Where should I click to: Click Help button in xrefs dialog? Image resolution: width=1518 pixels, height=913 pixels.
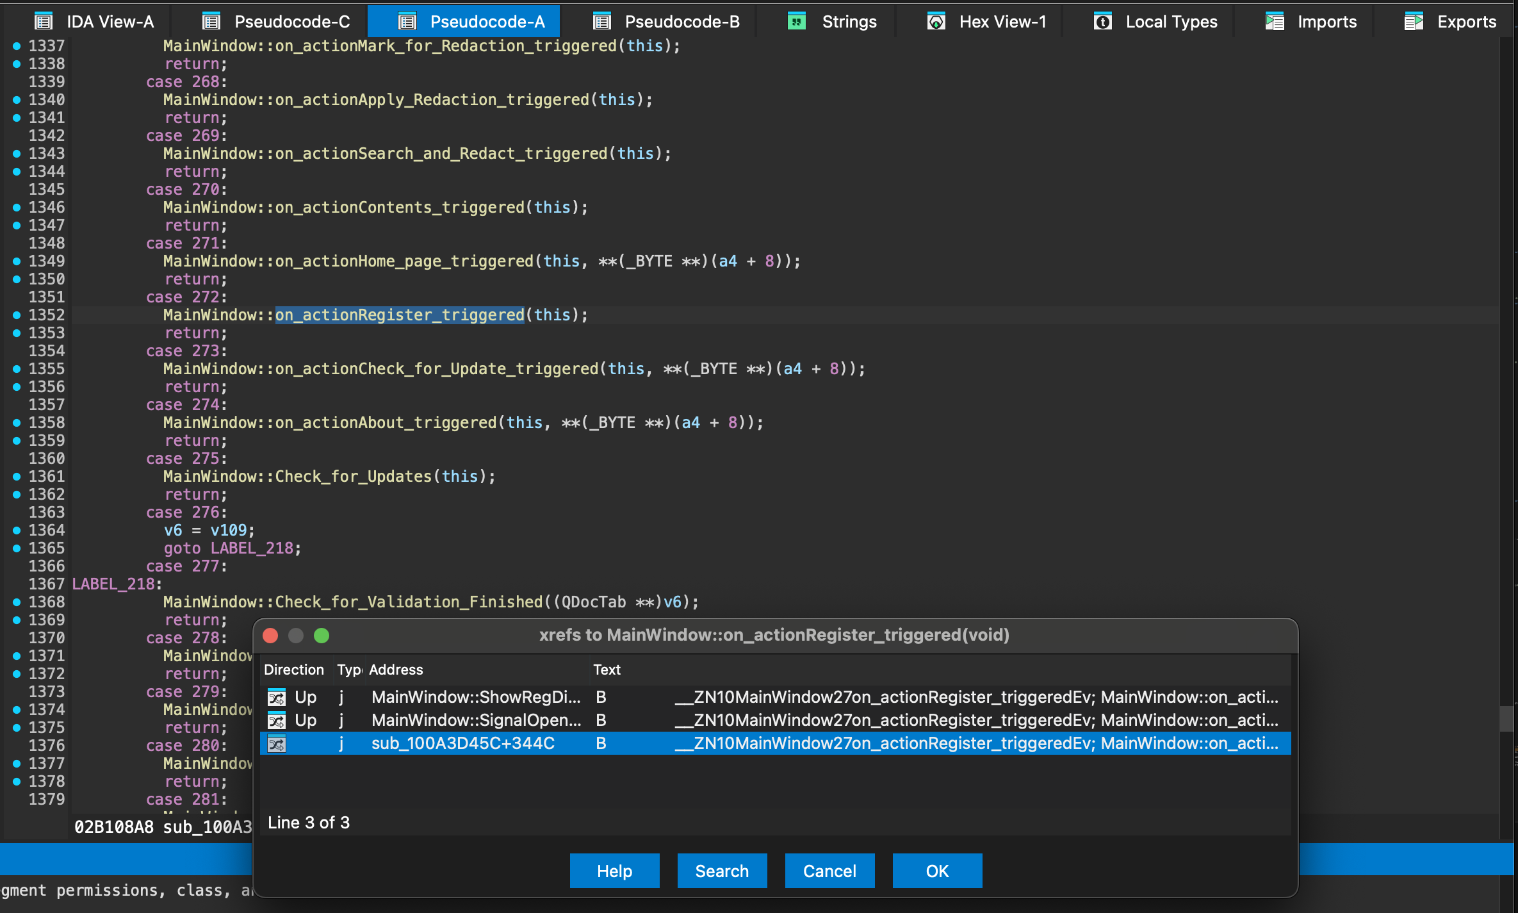tap(614, 871)
